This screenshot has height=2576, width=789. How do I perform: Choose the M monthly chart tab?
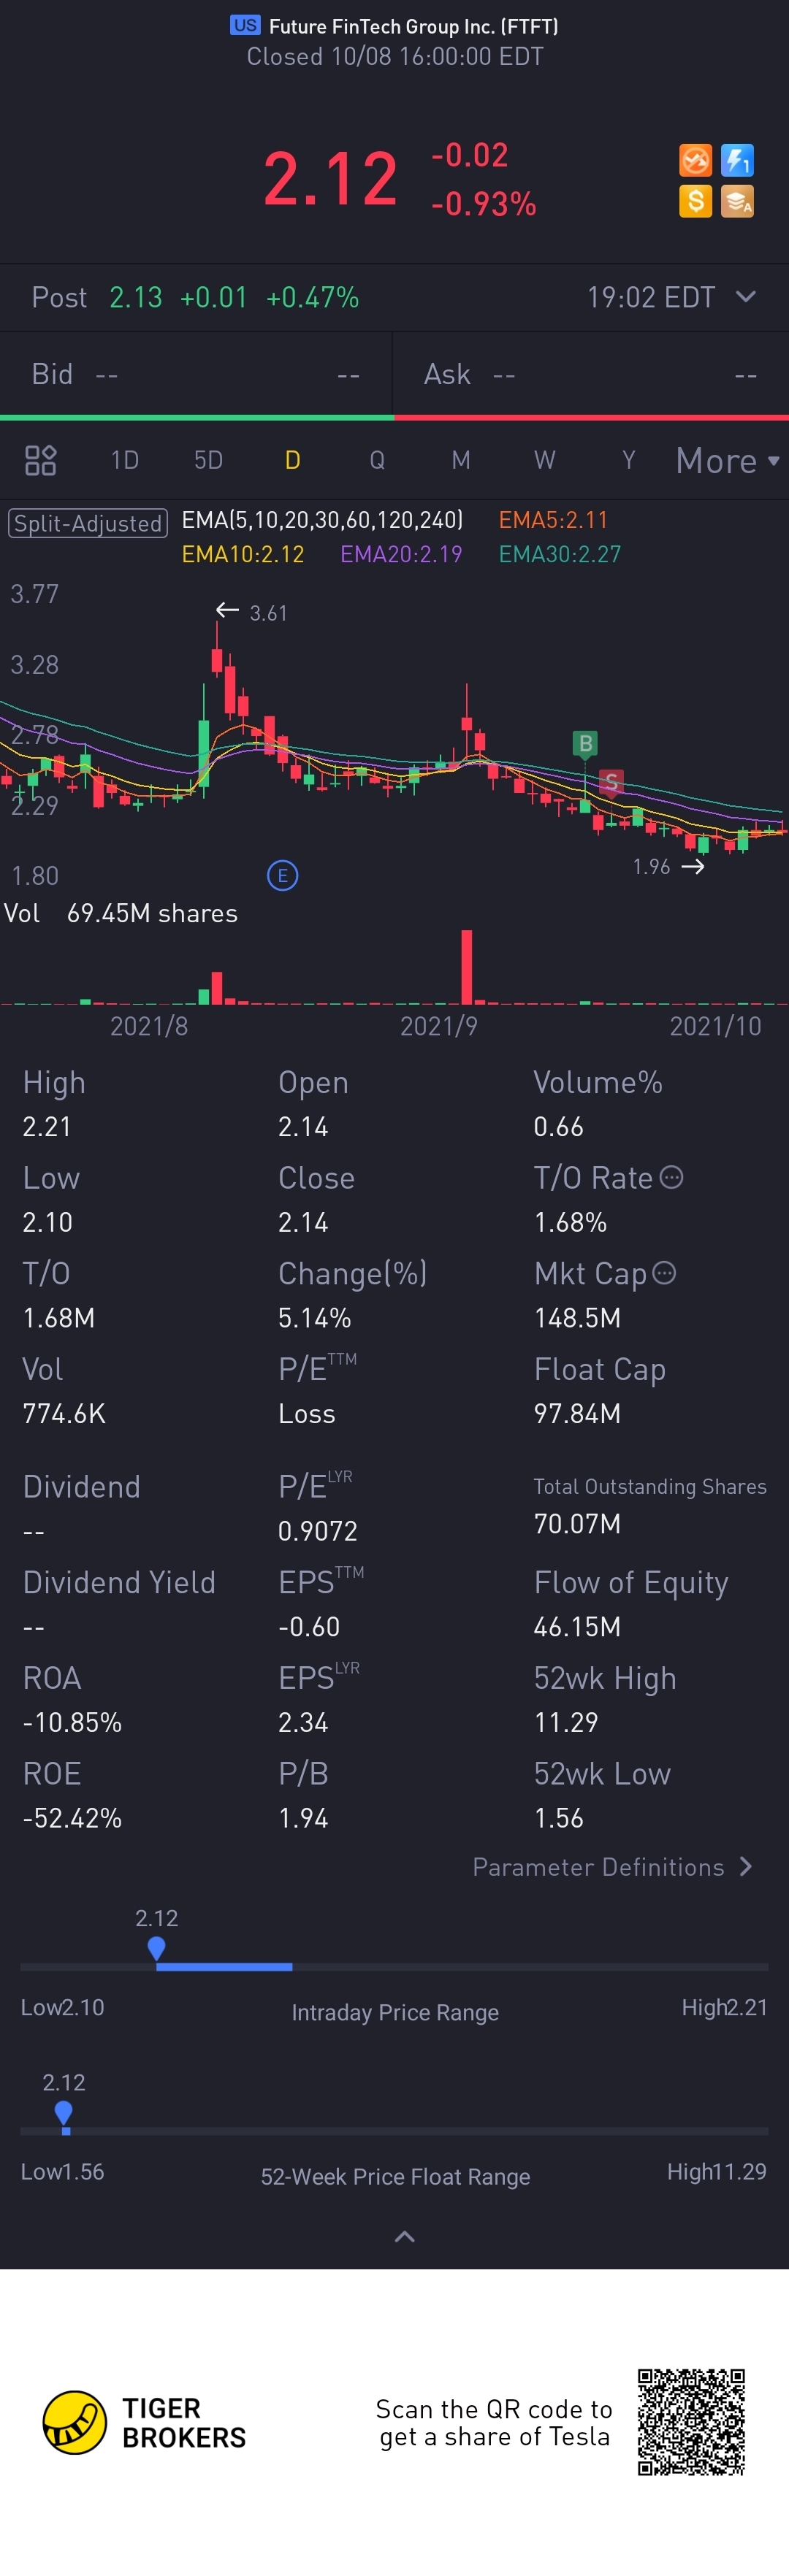click(461, 460)
